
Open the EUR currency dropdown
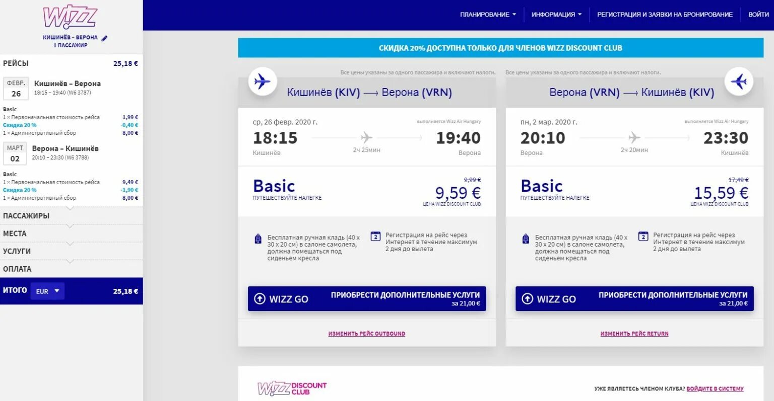point(47,291)
